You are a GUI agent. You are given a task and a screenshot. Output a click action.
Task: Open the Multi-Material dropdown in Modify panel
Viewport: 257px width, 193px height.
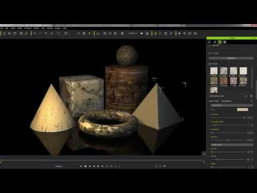pyautogui.click(x=237, y=101)
